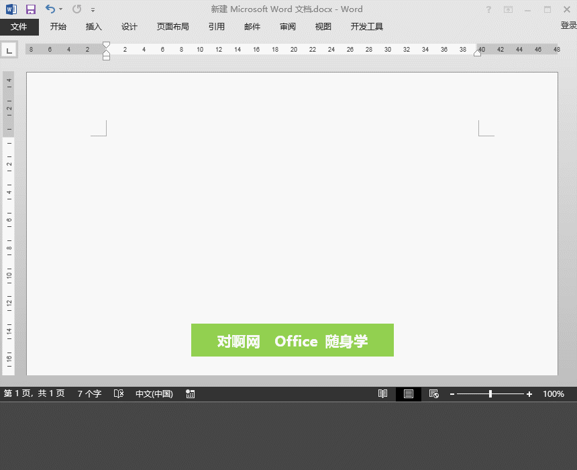Open the Customize Quick Access Toolbar dropdown

(93, 10)
